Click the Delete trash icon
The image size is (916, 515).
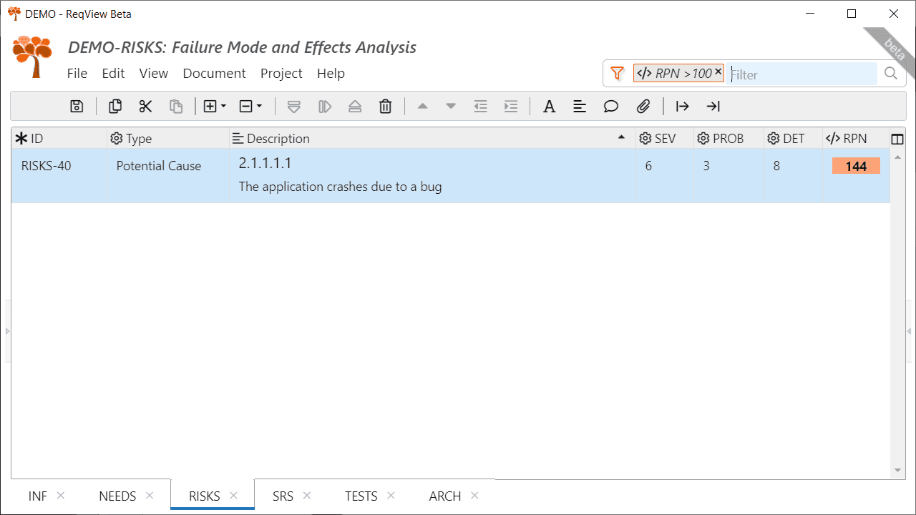pyautogui.click(x=386, y=107)
